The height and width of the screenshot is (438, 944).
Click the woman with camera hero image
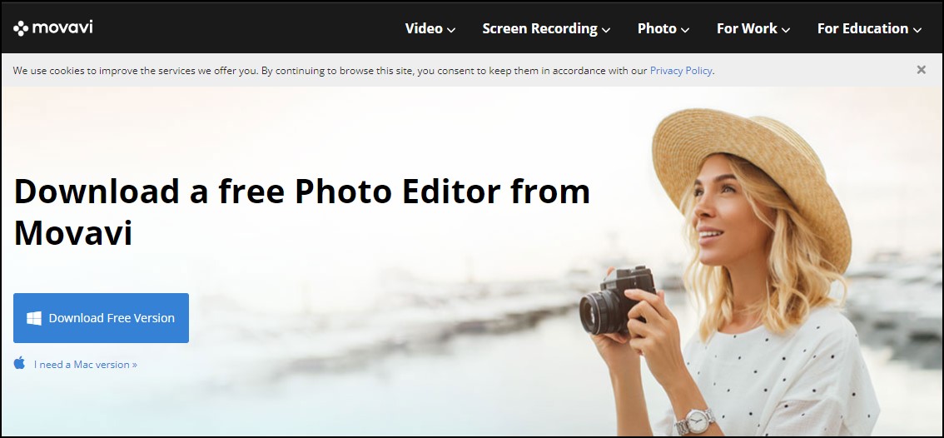732,271
